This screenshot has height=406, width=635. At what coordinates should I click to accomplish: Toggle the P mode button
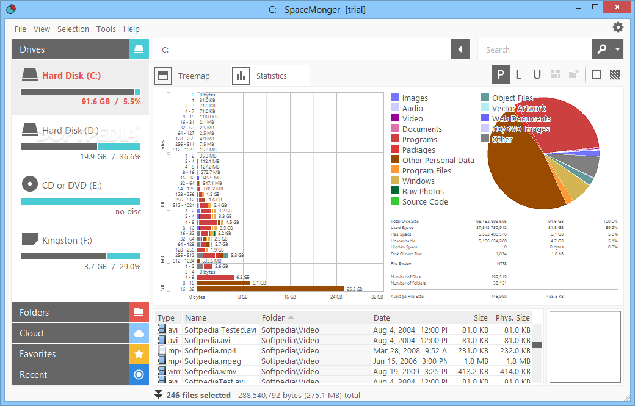tap(501, 74)
